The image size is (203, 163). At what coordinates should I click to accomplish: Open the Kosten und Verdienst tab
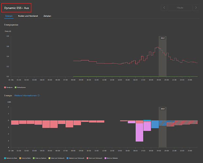click(28, 16)
